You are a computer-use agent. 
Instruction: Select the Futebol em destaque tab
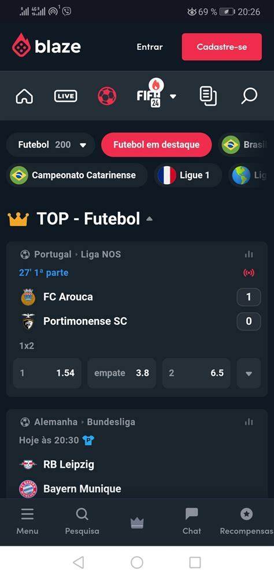pos(156,145)
